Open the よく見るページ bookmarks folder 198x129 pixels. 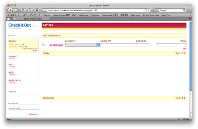coord(14,15)
